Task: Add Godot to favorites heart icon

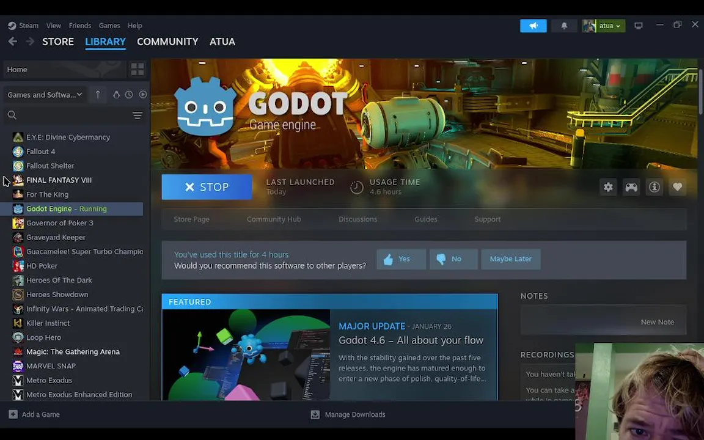Action: 677,187
